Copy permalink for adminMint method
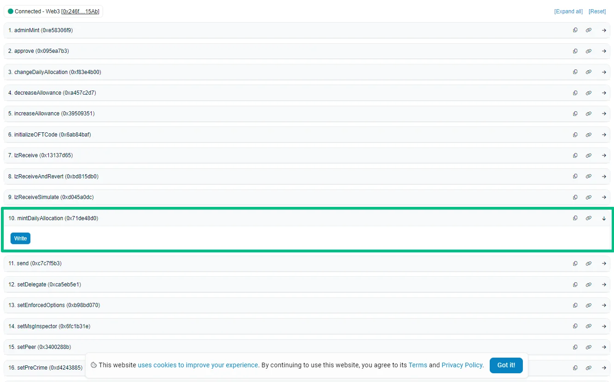Screen dimensions: 614x382 588,30
